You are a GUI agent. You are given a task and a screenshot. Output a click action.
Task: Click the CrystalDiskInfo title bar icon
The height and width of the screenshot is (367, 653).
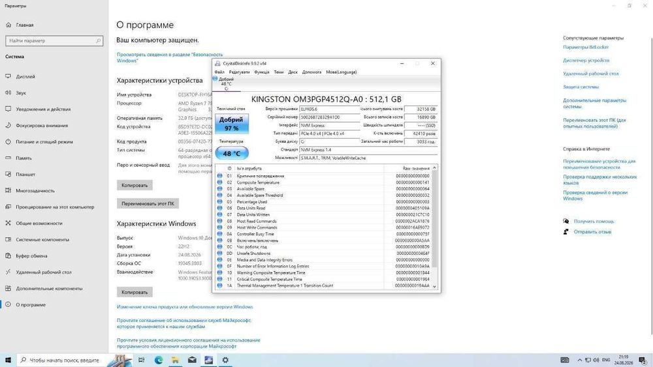(x=217, y=64)
